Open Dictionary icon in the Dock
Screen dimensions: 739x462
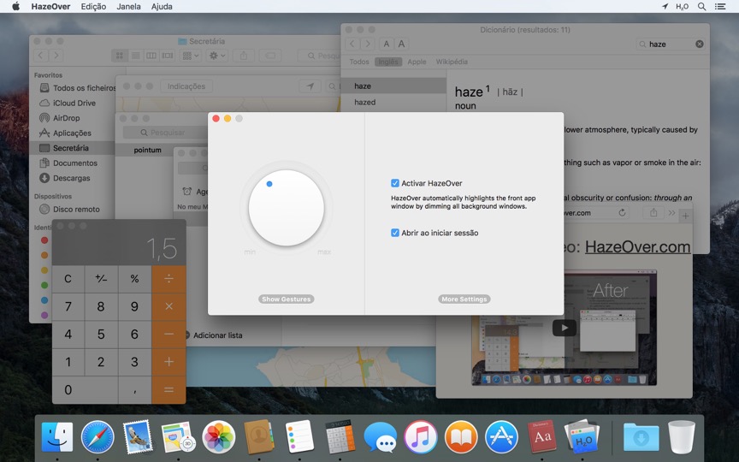542,437
